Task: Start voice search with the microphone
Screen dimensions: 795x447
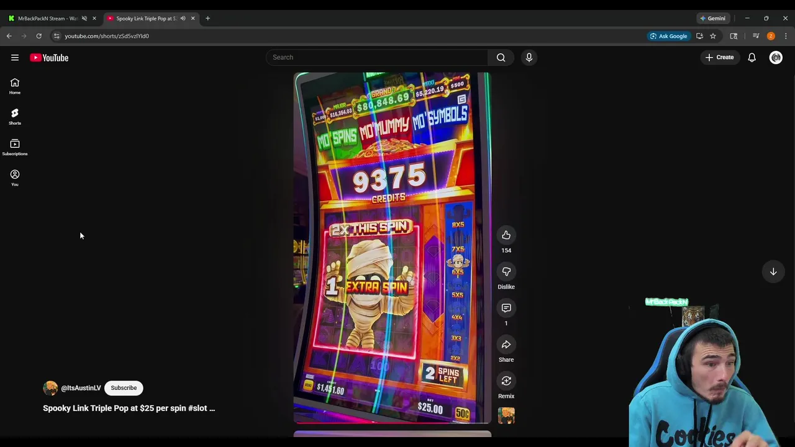Action: pyautogui.click(x=529, y=57)
